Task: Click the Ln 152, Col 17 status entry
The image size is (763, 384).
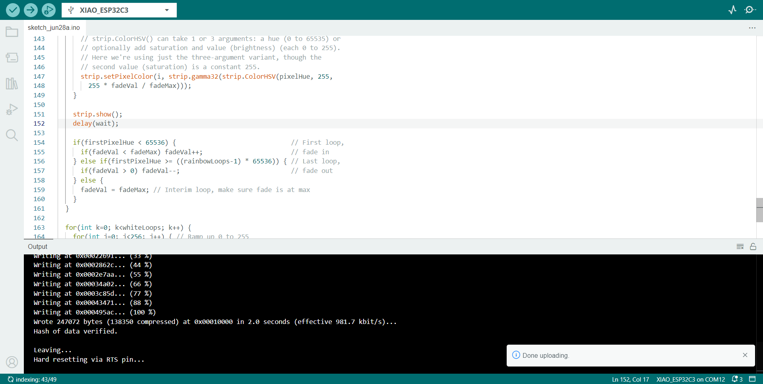Action: [630, 379]
